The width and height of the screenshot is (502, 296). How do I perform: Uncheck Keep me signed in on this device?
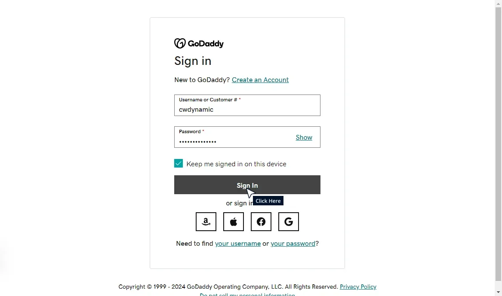click(179, 163)
